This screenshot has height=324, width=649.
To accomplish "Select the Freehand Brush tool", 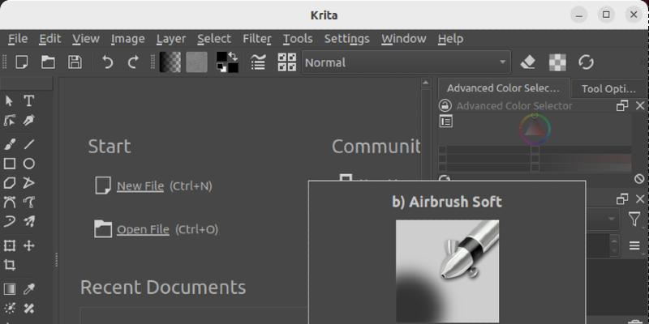I will pyautogui.click(x=10, y=144).
